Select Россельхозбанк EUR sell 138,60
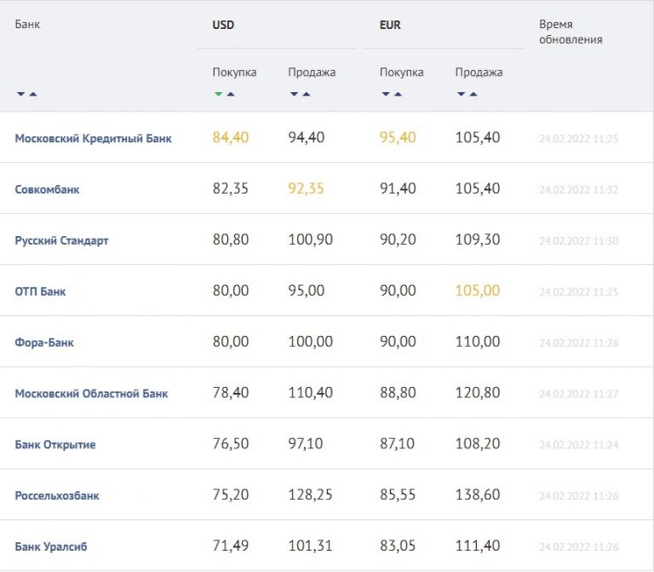Screen dimensions: 654x572 point(478,494)
